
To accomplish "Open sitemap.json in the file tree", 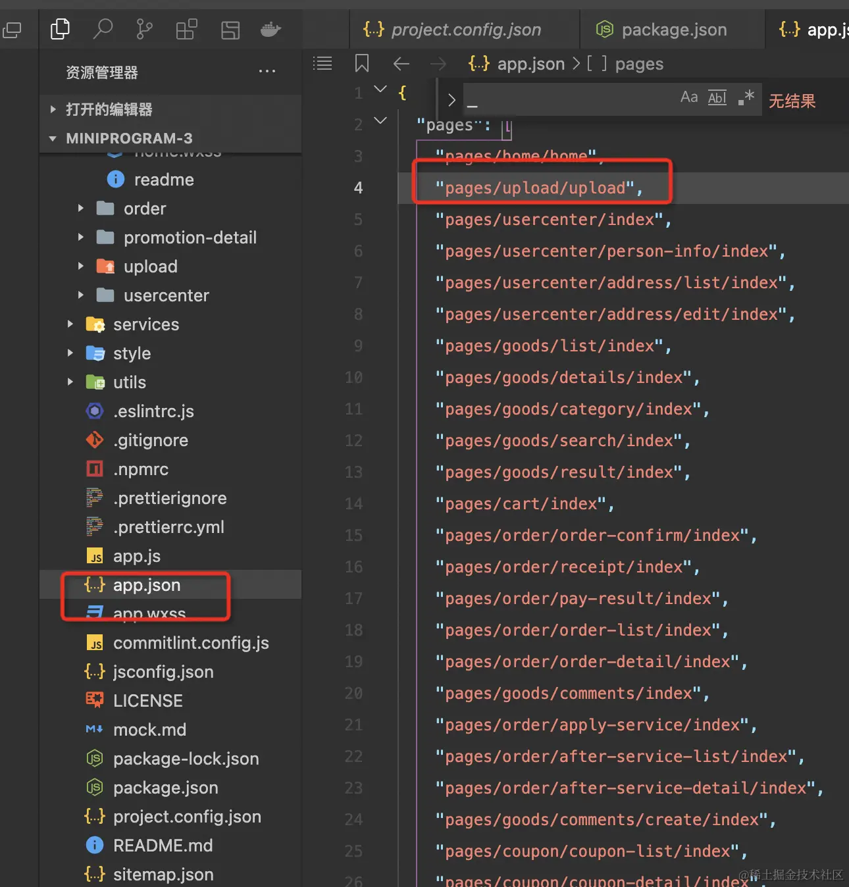I will [x=163, y=874].
